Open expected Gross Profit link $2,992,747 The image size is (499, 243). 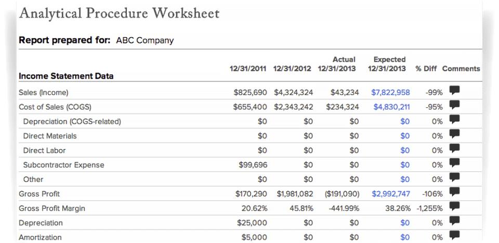391,194
